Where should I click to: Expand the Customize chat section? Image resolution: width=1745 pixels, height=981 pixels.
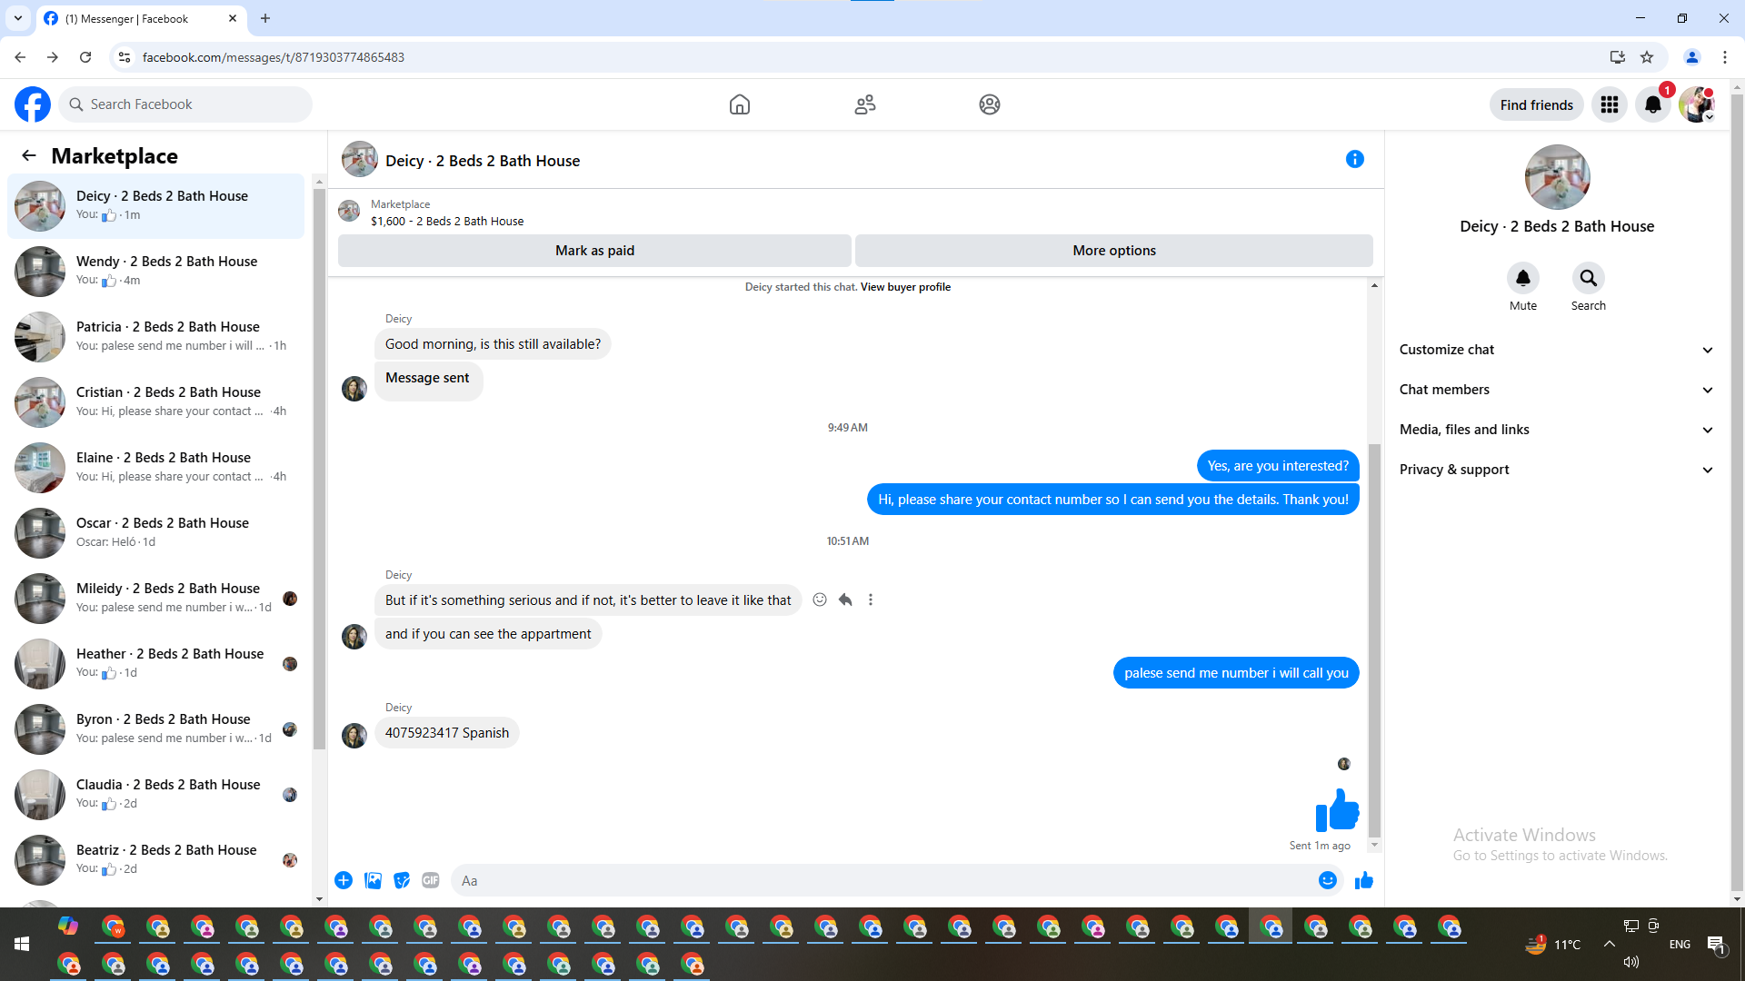coord(1557,350)
